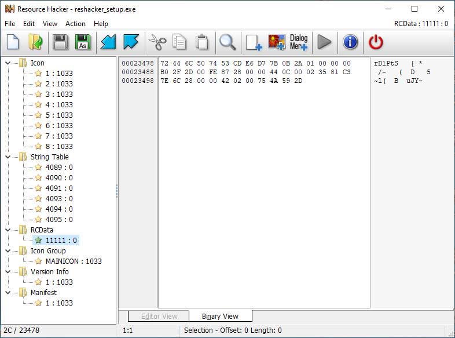Select Icon resource 1 : 1033
455x338 pixels.
coord(59,73)
